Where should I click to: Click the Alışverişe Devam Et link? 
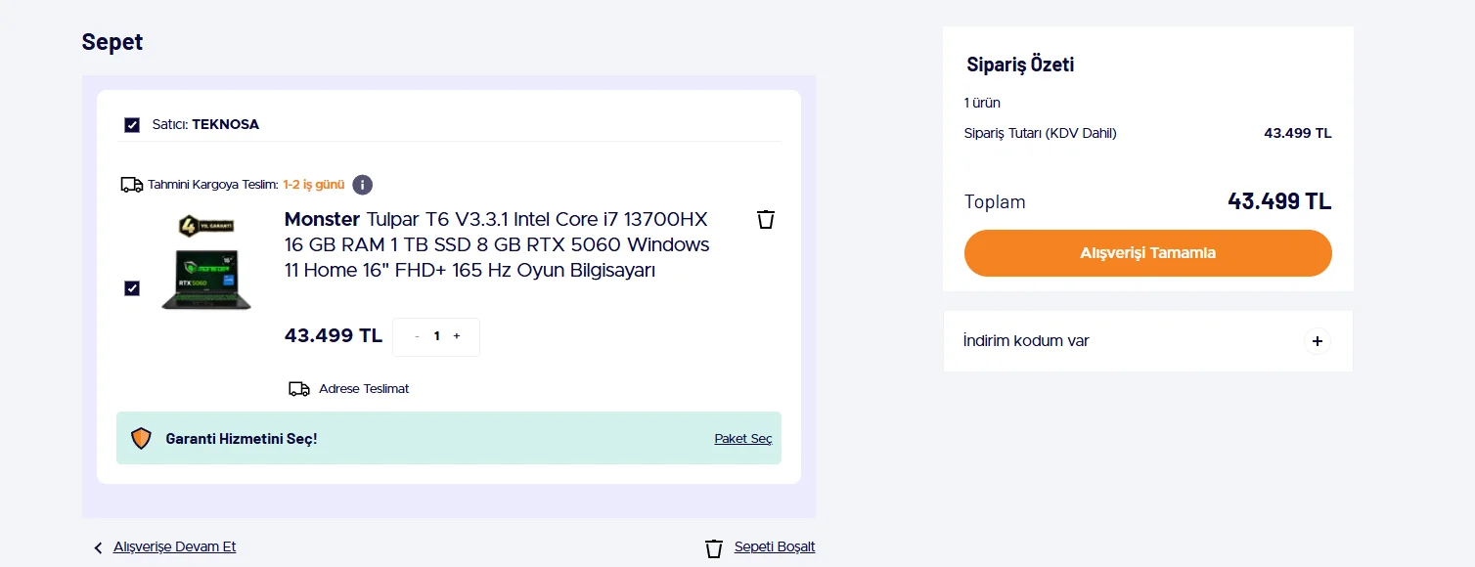(175, 547)
